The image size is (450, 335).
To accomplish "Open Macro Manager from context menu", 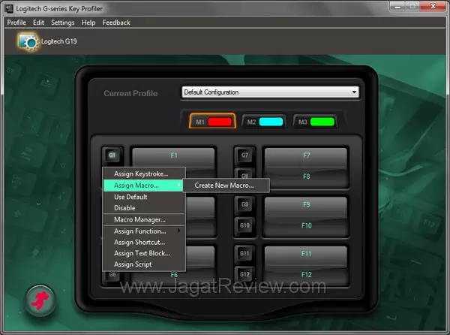I will tap(144, 219).
